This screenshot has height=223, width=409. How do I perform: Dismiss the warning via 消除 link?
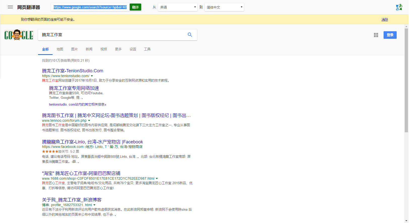pyautogui.click(x=385, y=19)
